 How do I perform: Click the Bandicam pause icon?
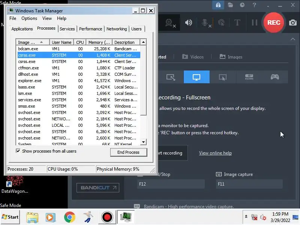click(255, 22)
